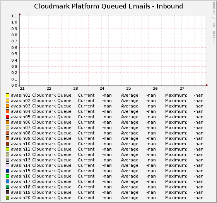Click the avasin10 dark brown swatch
This screenshot has height=203, width=217.
tap(7, 144)
